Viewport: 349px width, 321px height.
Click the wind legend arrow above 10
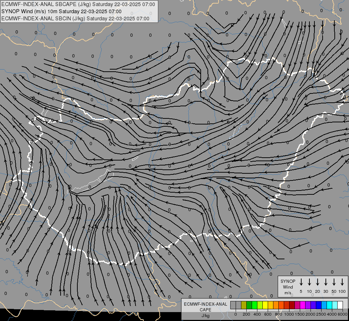click(x=309, y=282)
